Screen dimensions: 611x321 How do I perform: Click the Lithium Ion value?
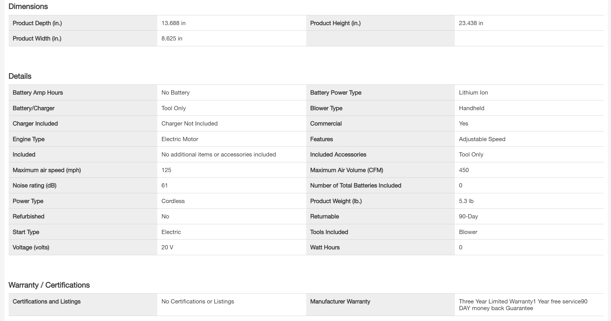click(473, 93)
